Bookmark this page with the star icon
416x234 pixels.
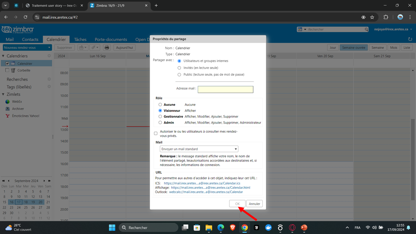point(372,17)
